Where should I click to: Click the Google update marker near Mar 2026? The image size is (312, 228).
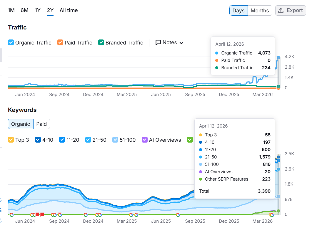pyautogui.click(x=271, y=214)
